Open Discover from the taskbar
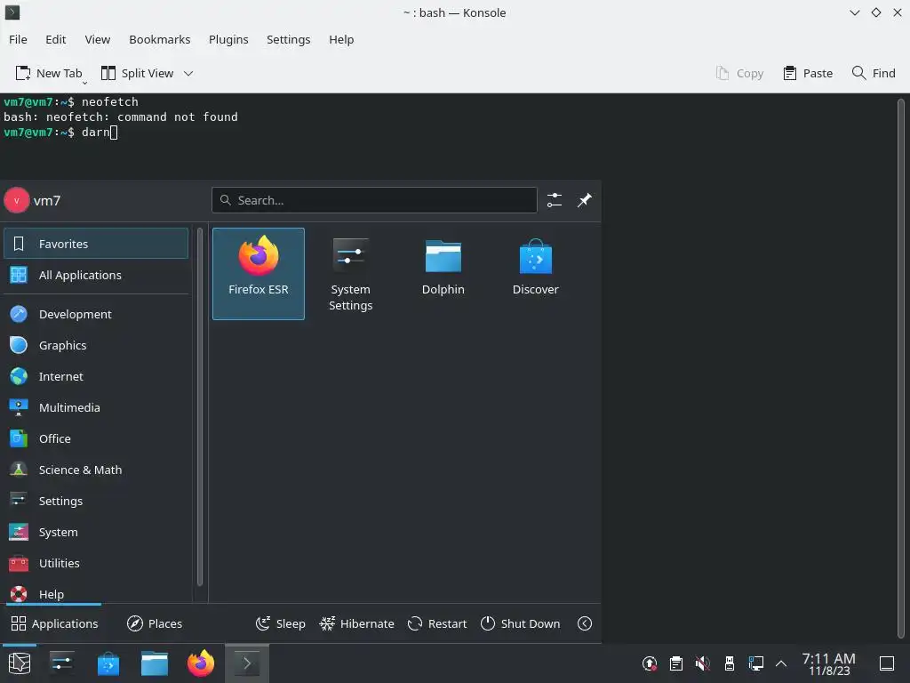Viewport: 910px width, 683px height. point(108,663)
